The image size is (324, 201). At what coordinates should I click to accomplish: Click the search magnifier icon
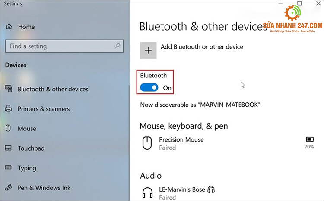[x=118, y=46]
